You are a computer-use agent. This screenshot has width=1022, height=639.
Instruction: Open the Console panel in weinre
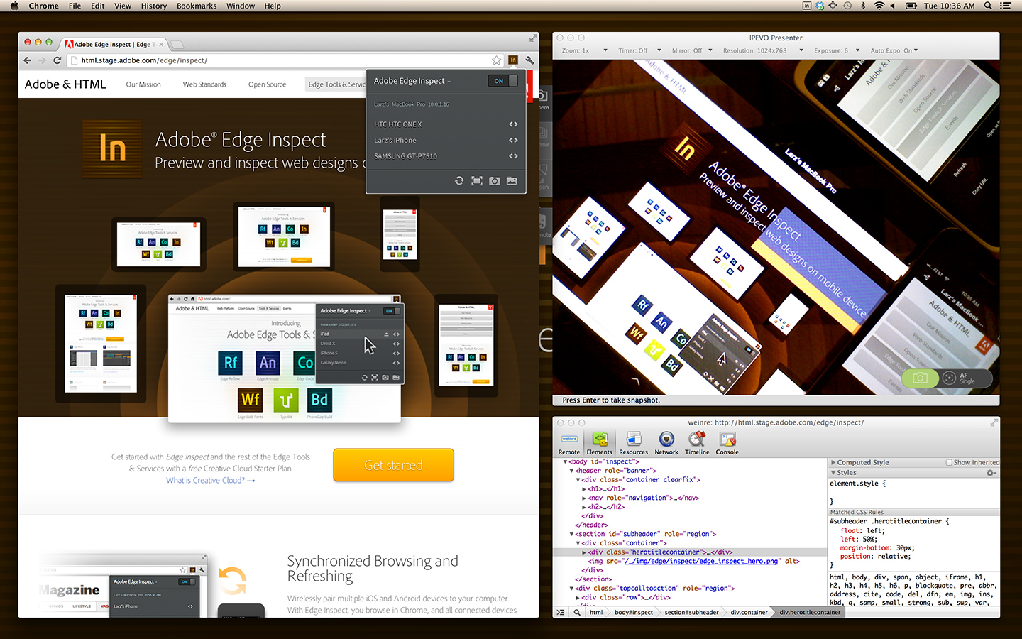(727, 444)
